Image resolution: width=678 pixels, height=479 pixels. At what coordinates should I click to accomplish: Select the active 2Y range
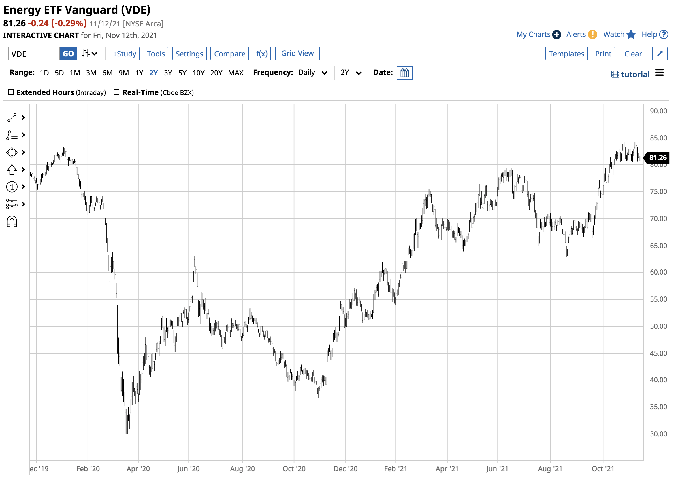[154, 73]
